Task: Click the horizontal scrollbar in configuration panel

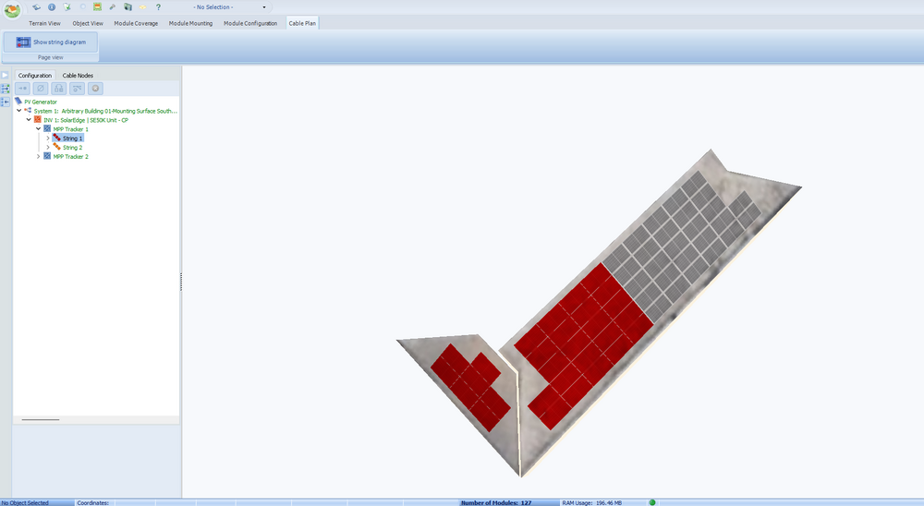Action: coord(41,419)
